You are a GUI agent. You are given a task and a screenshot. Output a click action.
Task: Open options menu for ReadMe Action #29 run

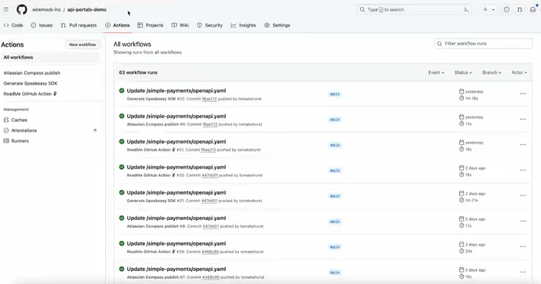point(523,247)
